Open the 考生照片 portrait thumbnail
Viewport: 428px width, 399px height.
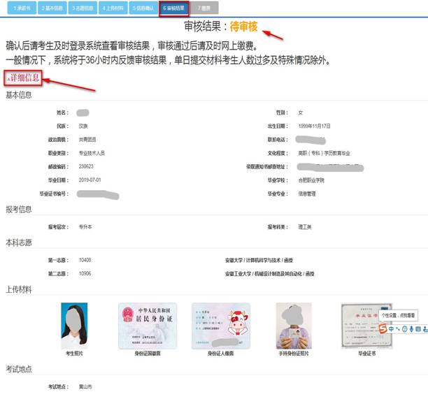pos(75,326)
